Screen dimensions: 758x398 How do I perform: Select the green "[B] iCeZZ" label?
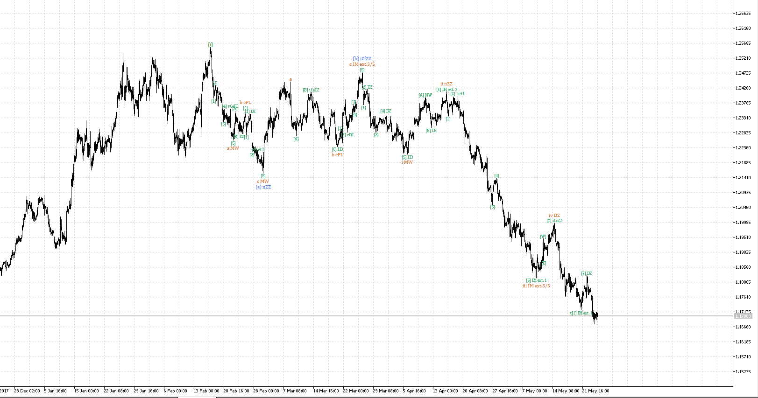pyautogui.click(x=311, y=90)
